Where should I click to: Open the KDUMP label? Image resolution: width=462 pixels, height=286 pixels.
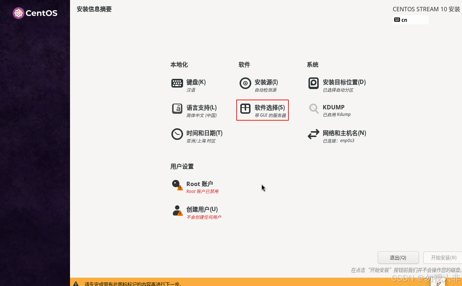click(x=334, y=107)
